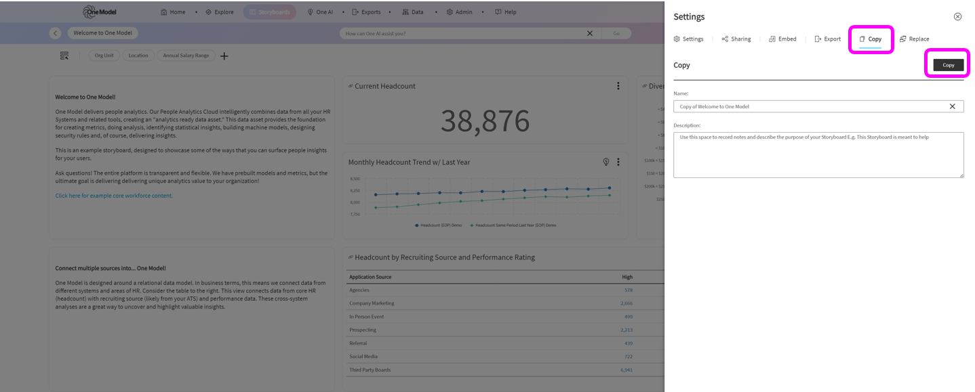Click the 499 value for In Person Event
This screenshot has height=392, width=975.
[629, 317]
